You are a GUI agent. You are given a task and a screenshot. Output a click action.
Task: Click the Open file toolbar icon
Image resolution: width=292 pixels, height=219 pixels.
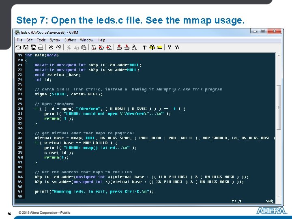(x=18, y=47)
